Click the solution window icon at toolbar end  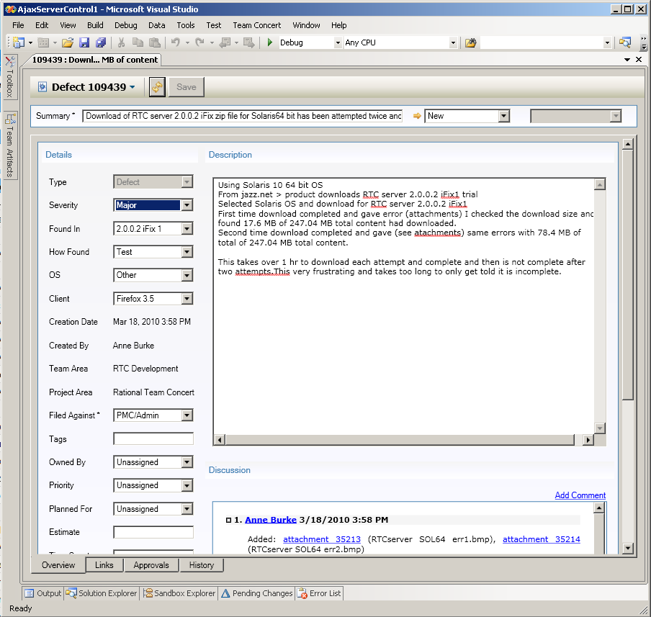[x=625, y=42]
